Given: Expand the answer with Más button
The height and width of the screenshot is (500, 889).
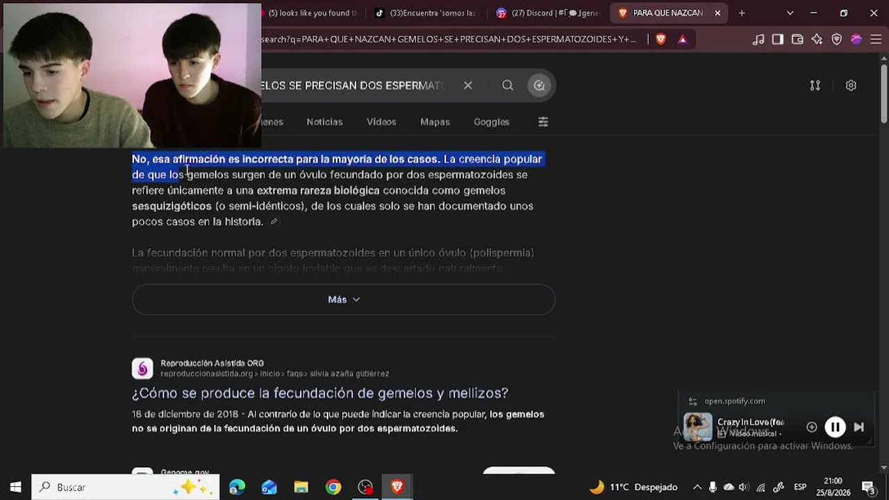Looking at the screenshot, I should point(344,299).
